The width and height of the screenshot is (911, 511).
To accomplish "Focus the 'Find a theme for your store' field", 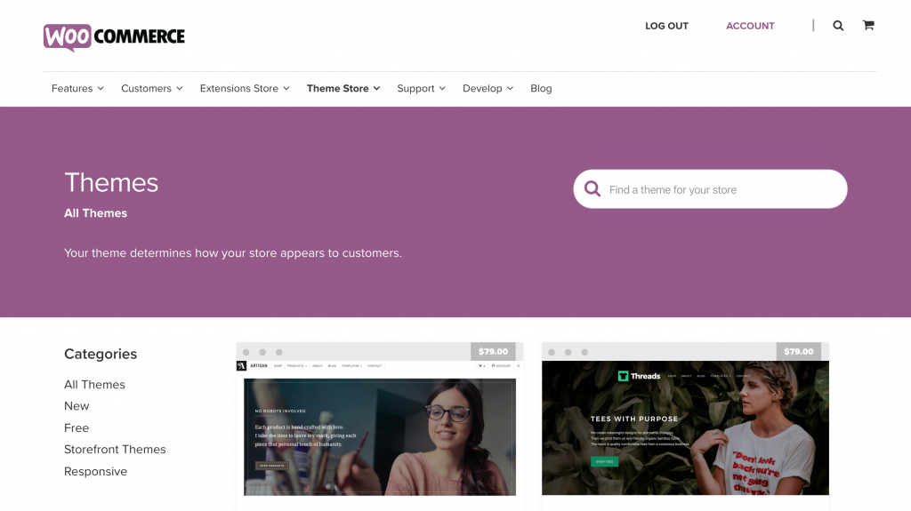I will click(710, 188).
